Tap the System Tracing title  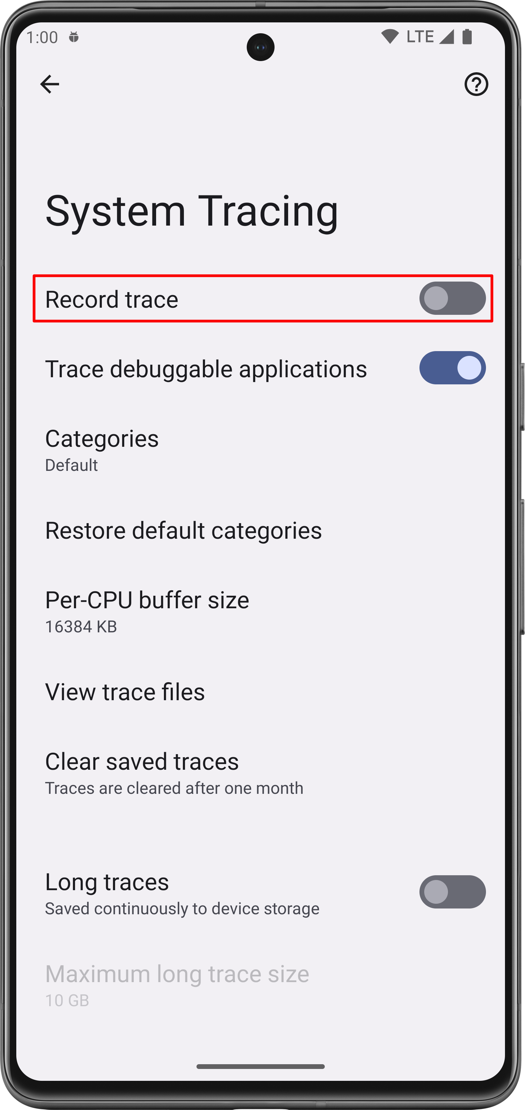click(x=192, y=211)
